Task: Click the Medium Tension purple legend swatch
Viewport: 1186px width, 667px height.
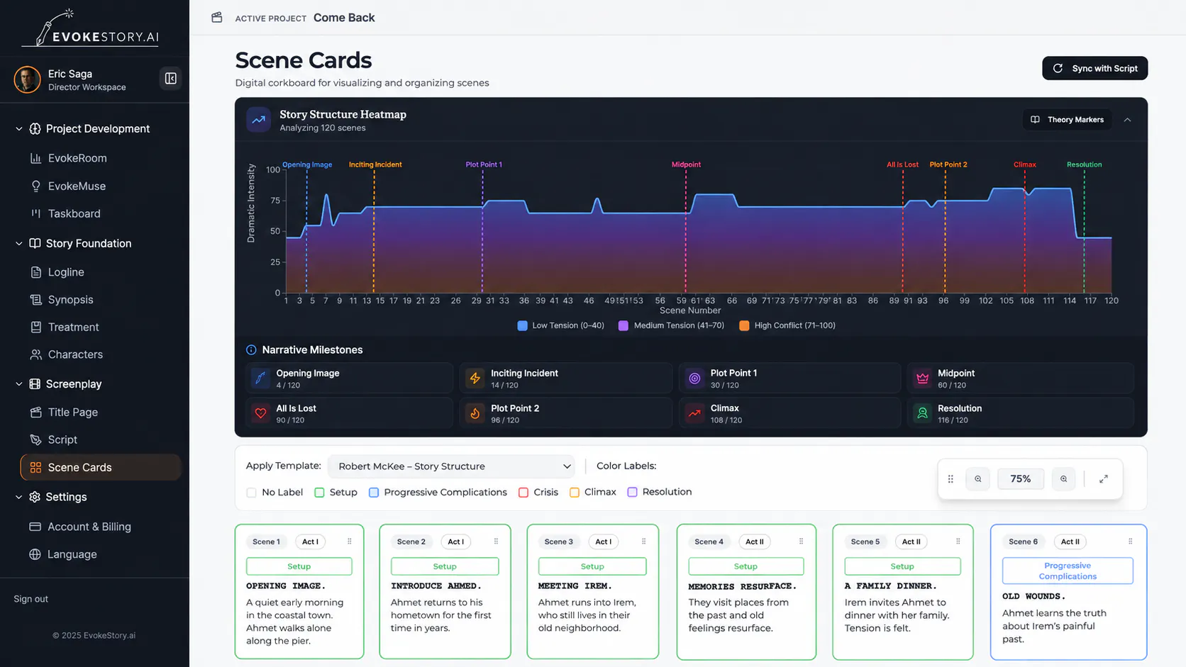Action: tap(624, 326)
